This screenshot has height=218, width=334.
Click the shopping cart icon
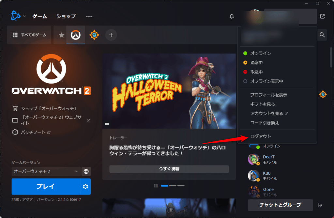[15, 108]
